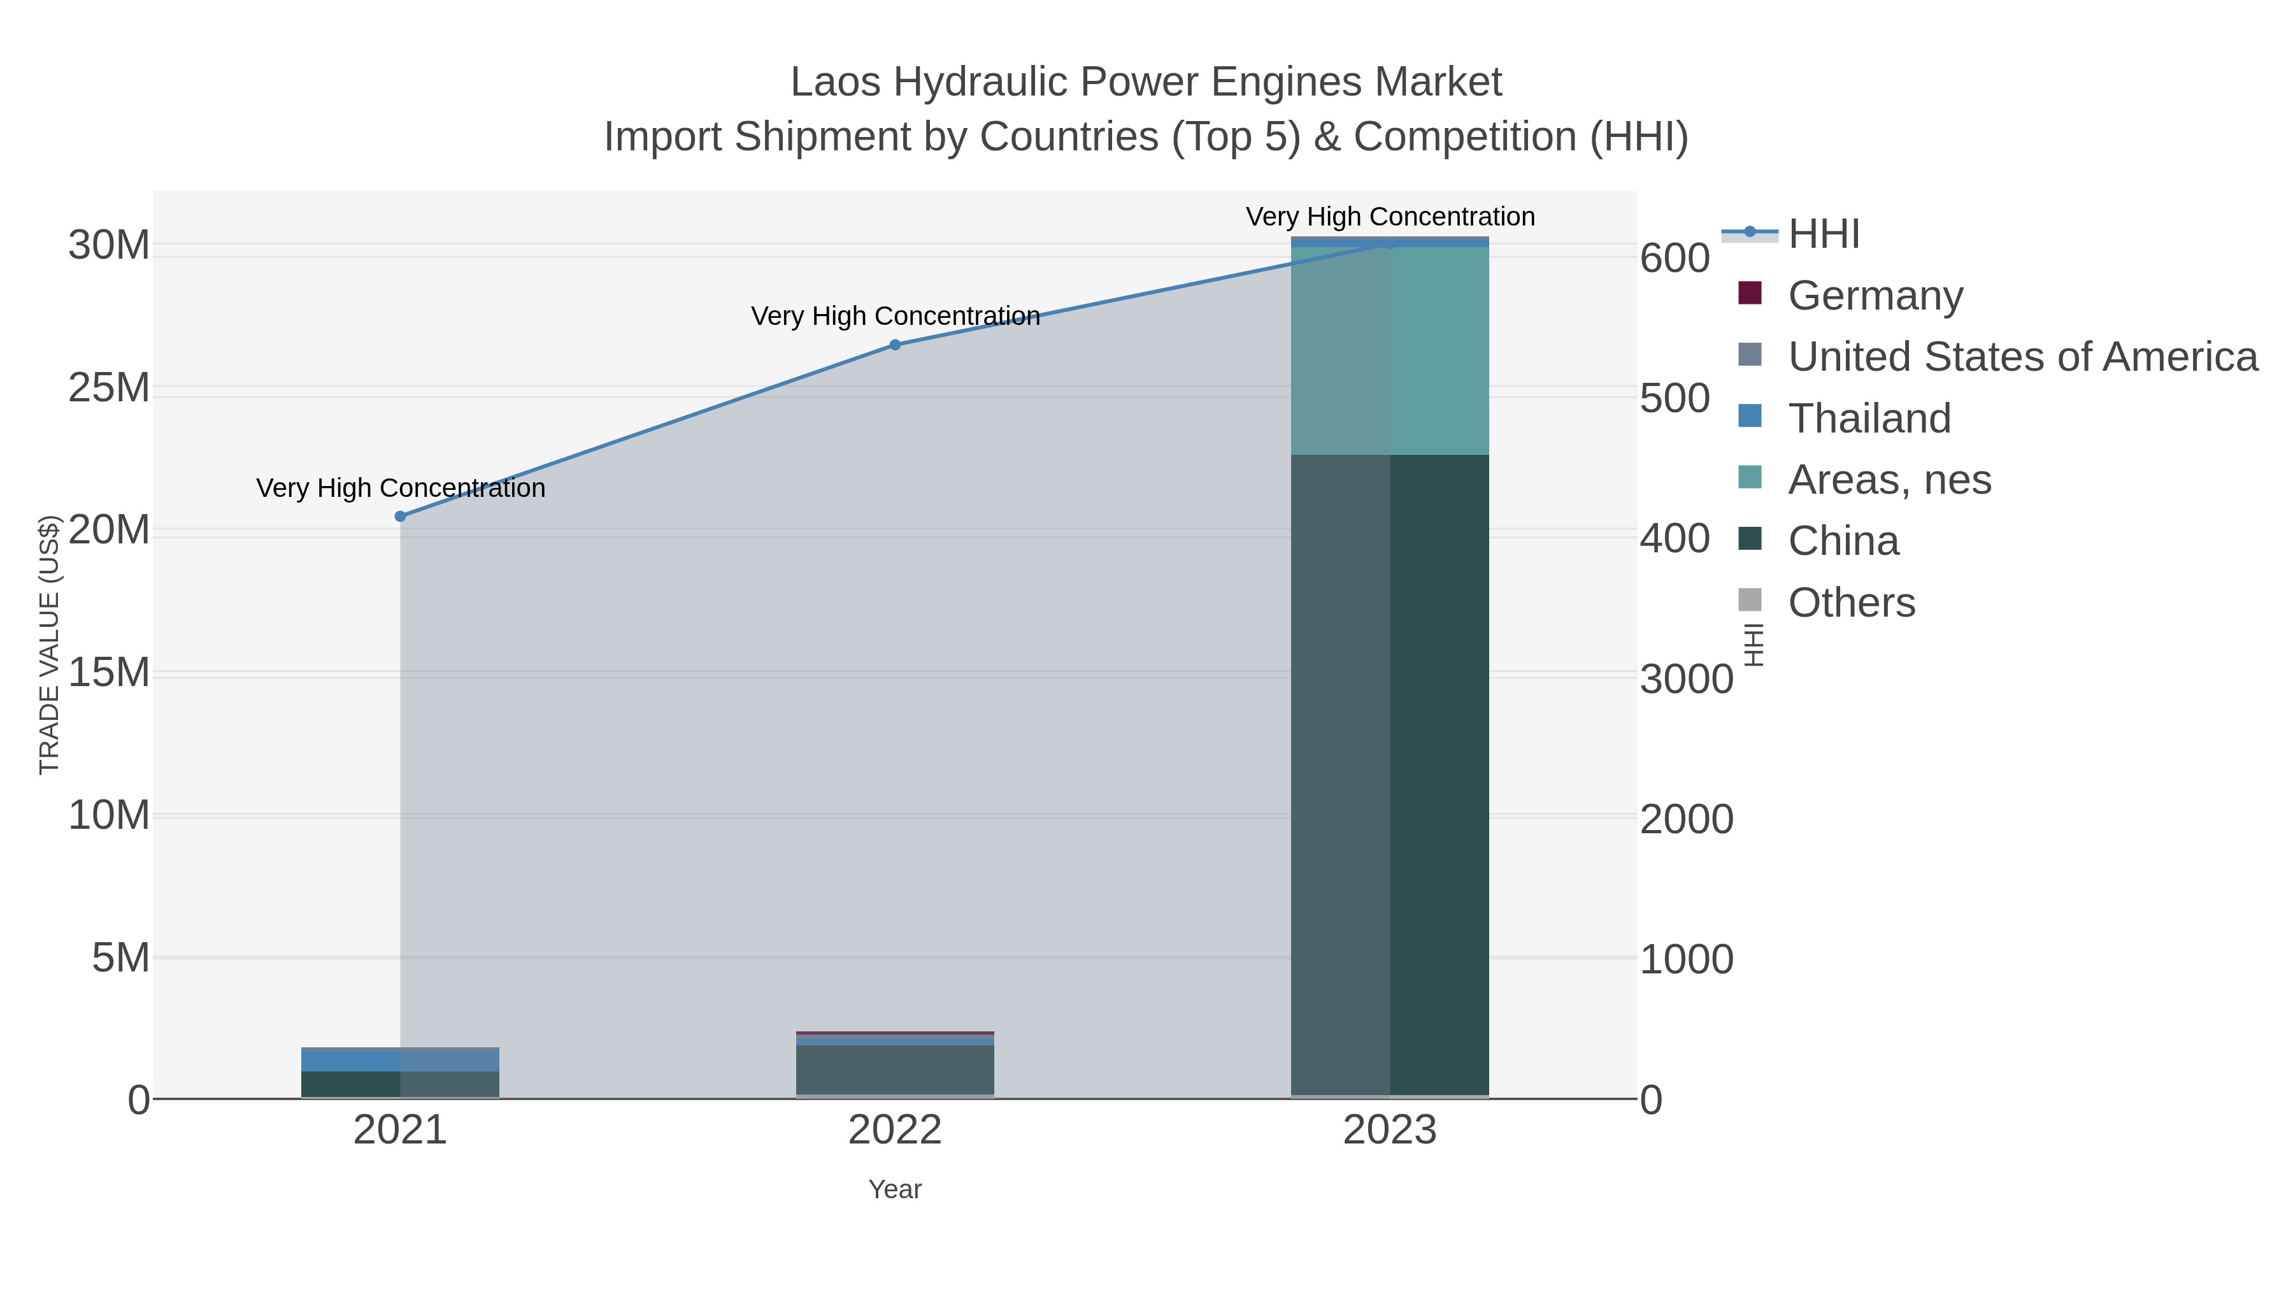Click the 15M y-axis tick label

pos(108,673)
